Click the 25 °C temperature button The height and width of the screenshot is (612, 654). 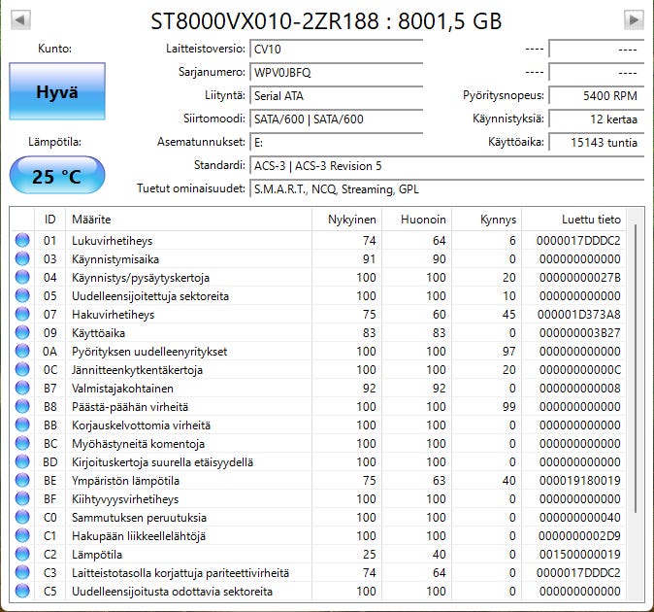coord(57,175)
